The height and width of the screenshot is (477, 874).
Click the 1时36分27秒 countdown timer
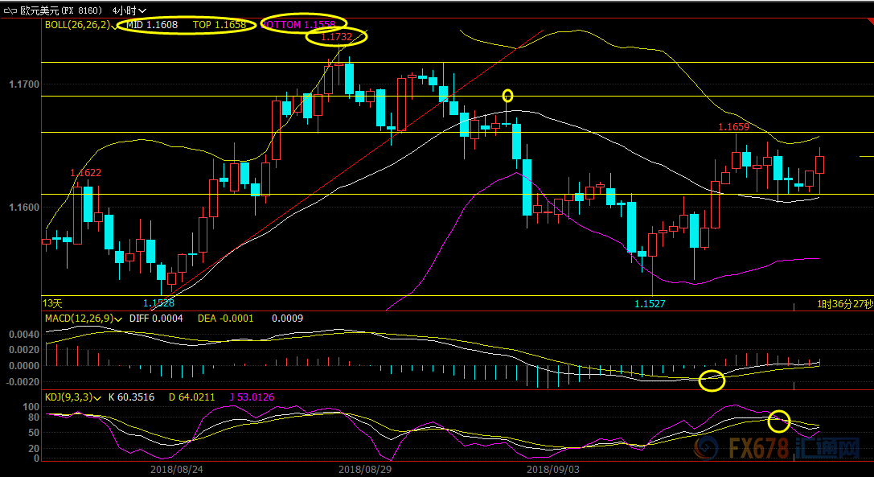(843, 304)
